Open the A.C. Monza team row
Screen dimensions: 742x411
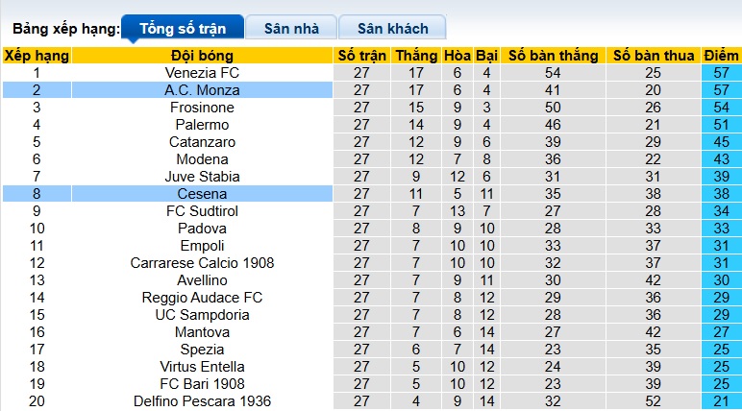click(x=202, y=90)
